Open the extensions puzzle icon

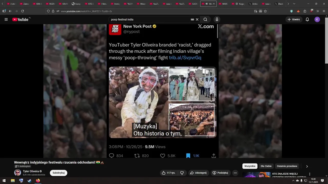pyautogui.click(x=305, y=11)
